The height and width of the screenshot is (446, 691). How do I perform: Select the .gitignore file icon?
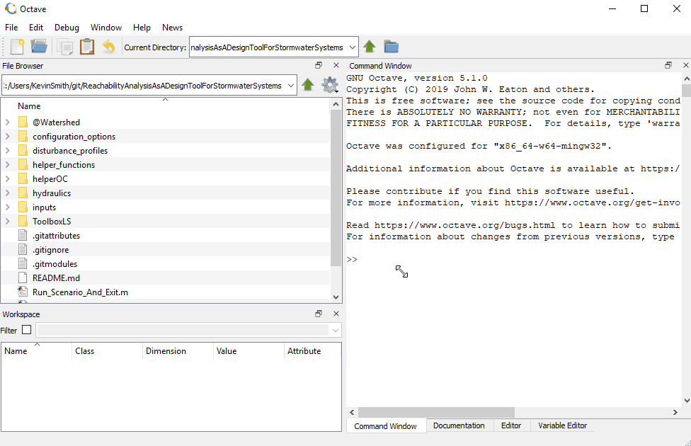(23, 249)
